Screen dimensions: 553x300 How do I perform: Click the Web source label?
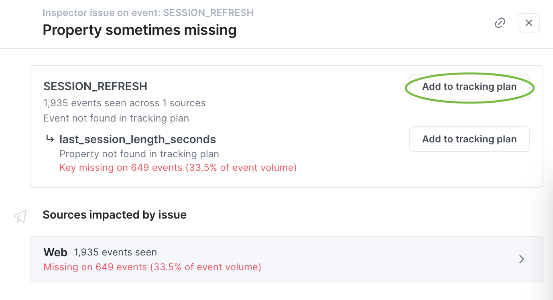coord(55,252)
